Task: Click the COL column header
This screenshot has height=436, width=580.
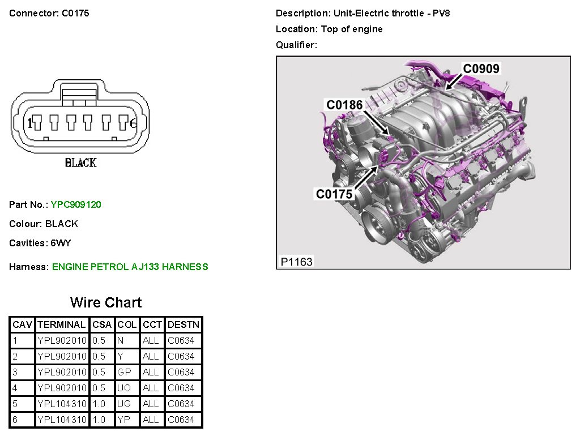Action: tap(127, 325)
